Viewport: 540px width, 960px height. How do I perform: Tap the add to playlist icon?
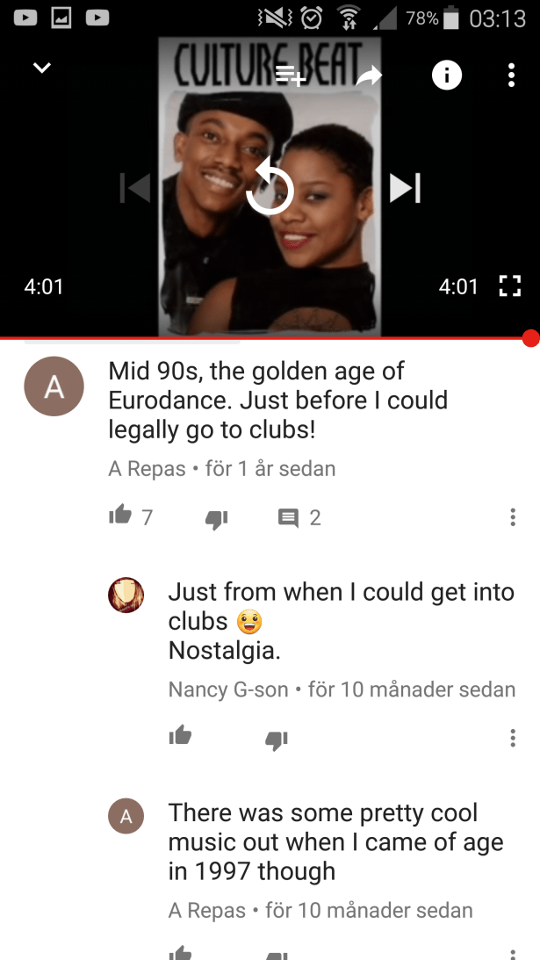coord(291,76)
